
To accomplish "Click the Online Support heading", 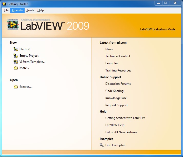I will pyautogui.click(x=110, y=77).
